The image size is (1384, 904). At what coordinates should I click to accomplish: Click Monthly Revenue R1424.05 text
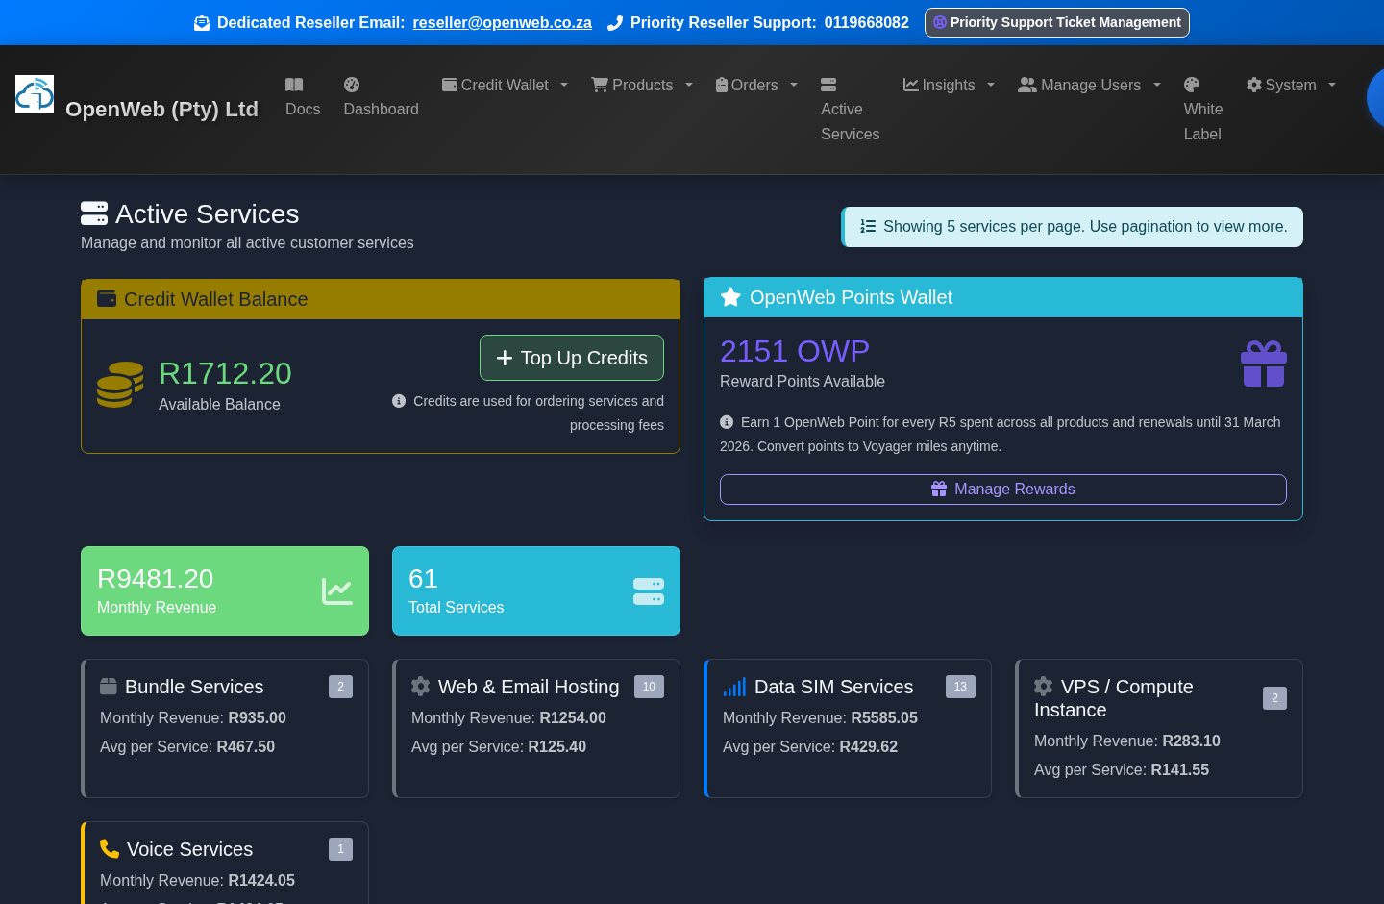(x=197, y=880)
